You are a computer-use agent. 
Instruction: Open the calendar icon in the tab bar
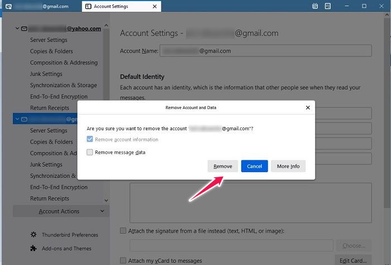[315, 6]
